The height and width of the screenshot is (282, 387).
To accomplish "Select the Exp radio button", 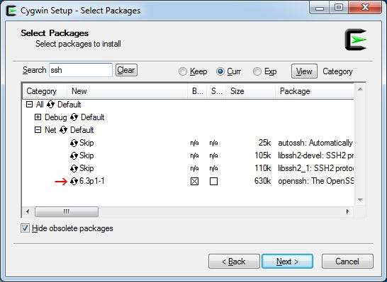I will click(x=257, y=71).
